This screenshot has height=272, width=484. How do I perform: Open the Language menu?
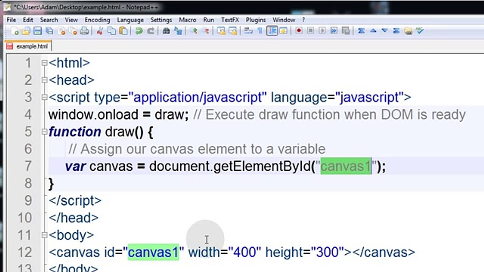point(130,20)
